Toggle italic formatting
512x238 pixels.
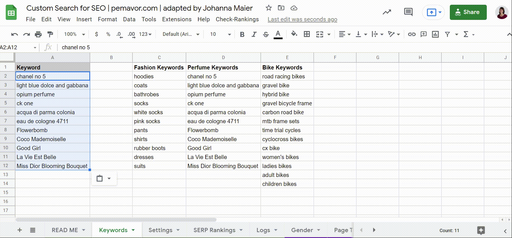point(254,34)
